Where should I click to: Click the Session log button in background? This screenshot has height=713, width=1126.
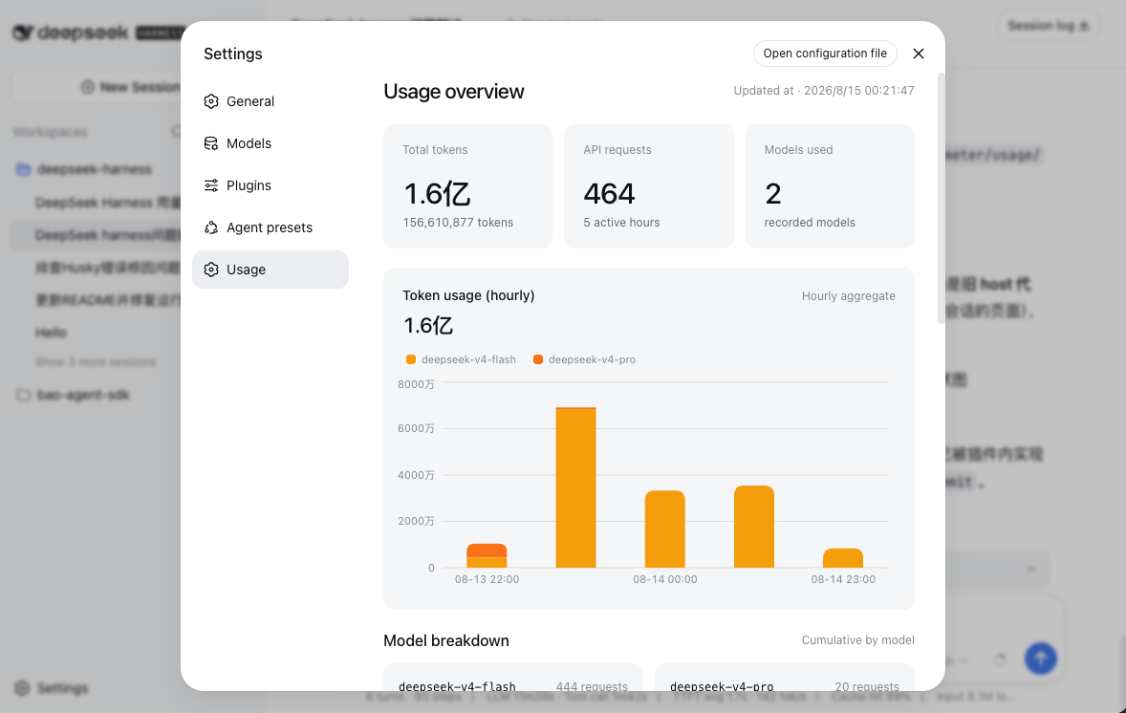pos(1049,26)
